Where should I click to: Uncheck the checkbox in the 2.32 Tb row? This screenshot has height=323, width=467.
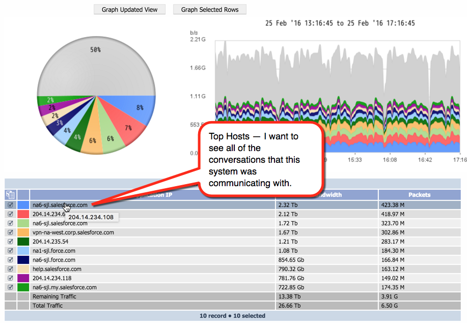[10, 205]
